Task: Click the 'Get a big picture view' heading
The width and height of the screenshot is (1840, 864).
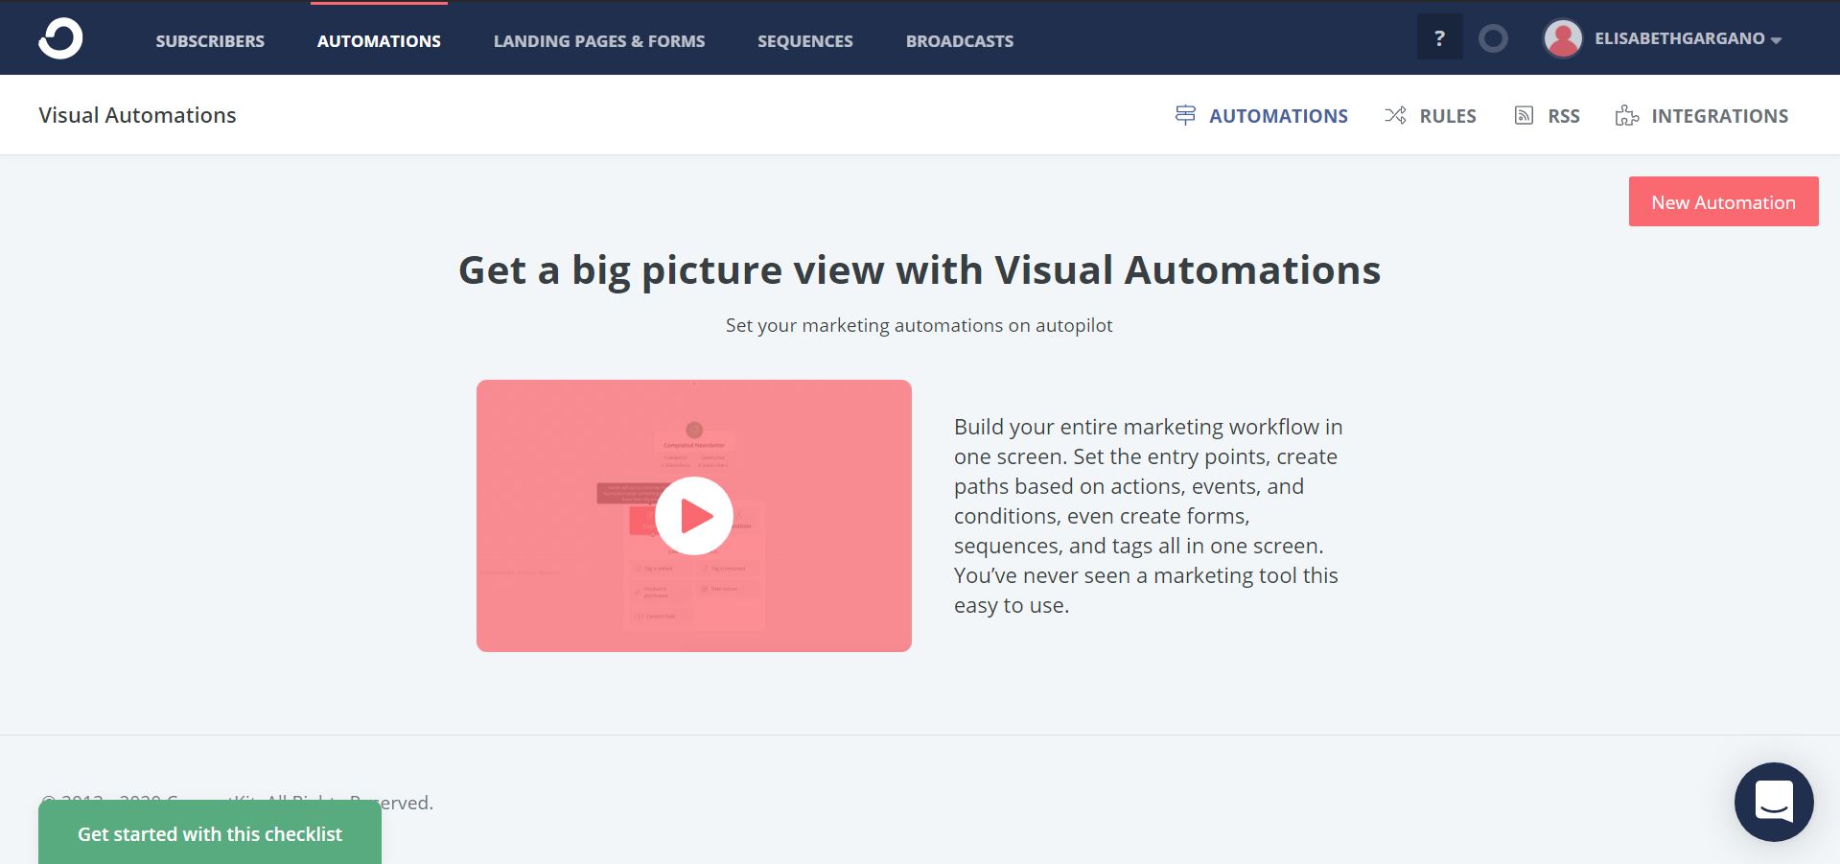Action: (920, 270)
